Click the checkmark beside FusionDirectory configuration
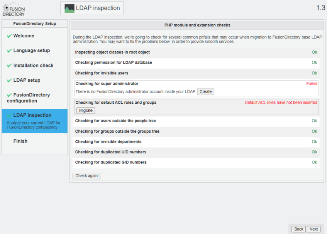 pos(9,95)
